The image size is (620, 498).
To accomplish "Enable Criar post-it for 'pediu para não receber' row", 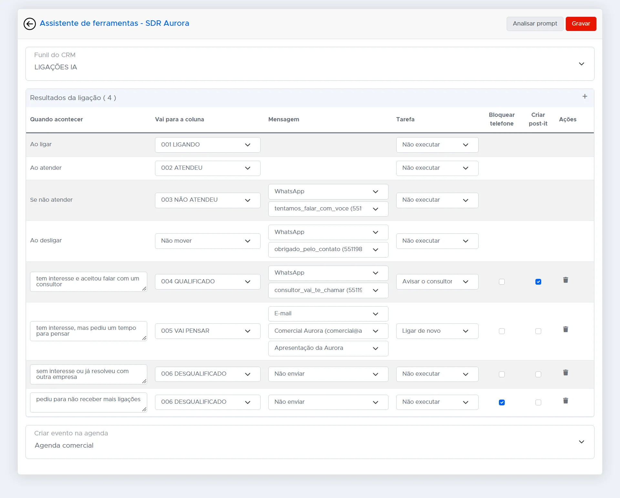I will click(538, 402).
